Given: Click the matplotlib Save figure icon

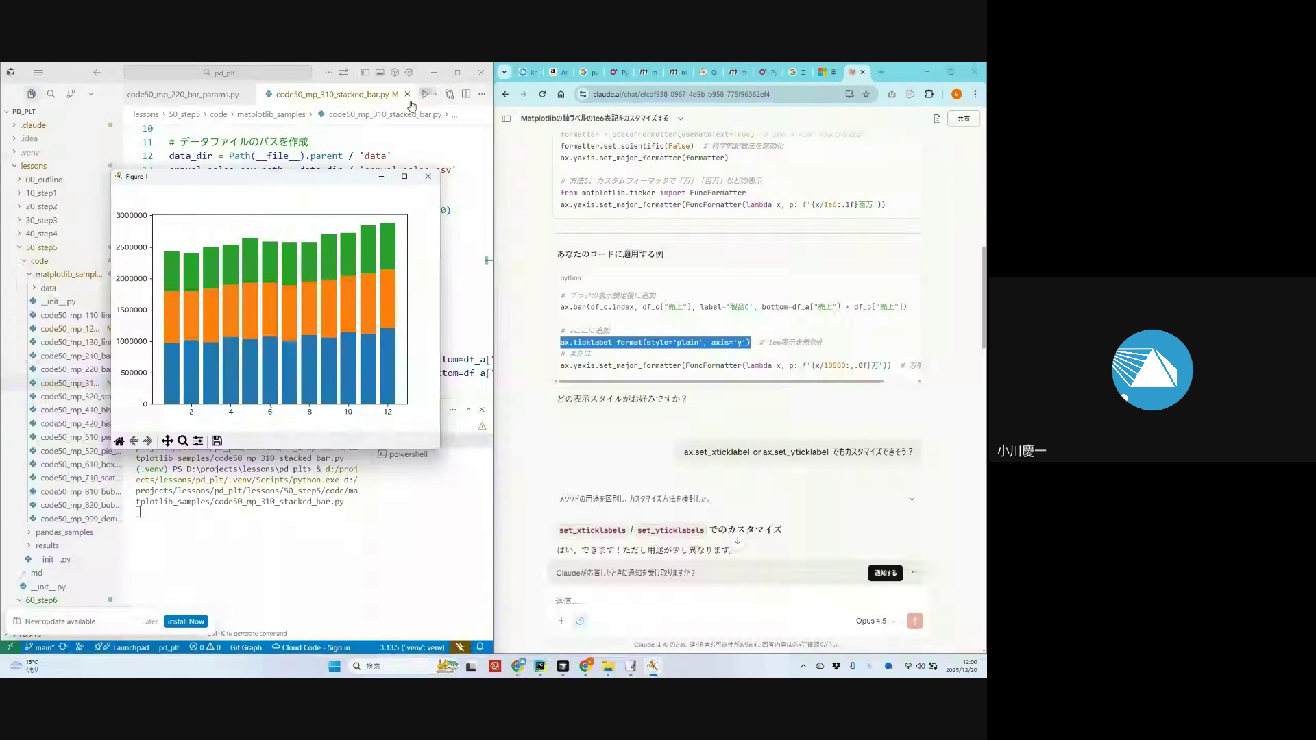Looking at the screenshot, I should (217, 441).
